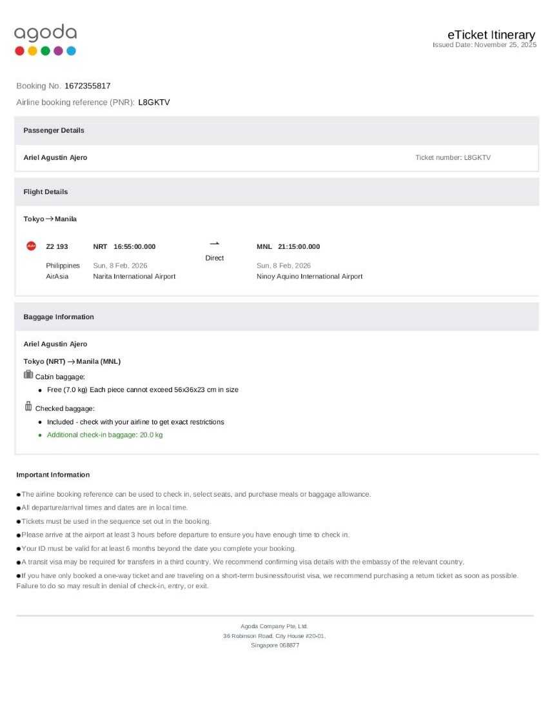Screen dimensions: 541x714
Task: Click the cabin baggage suitcase icon
Action: (x=28, y=375)
